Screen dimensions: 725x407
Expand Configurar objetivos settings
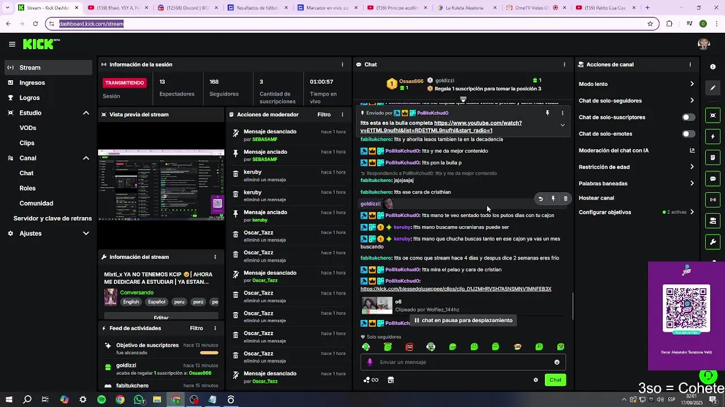click(x=692, y=213)
